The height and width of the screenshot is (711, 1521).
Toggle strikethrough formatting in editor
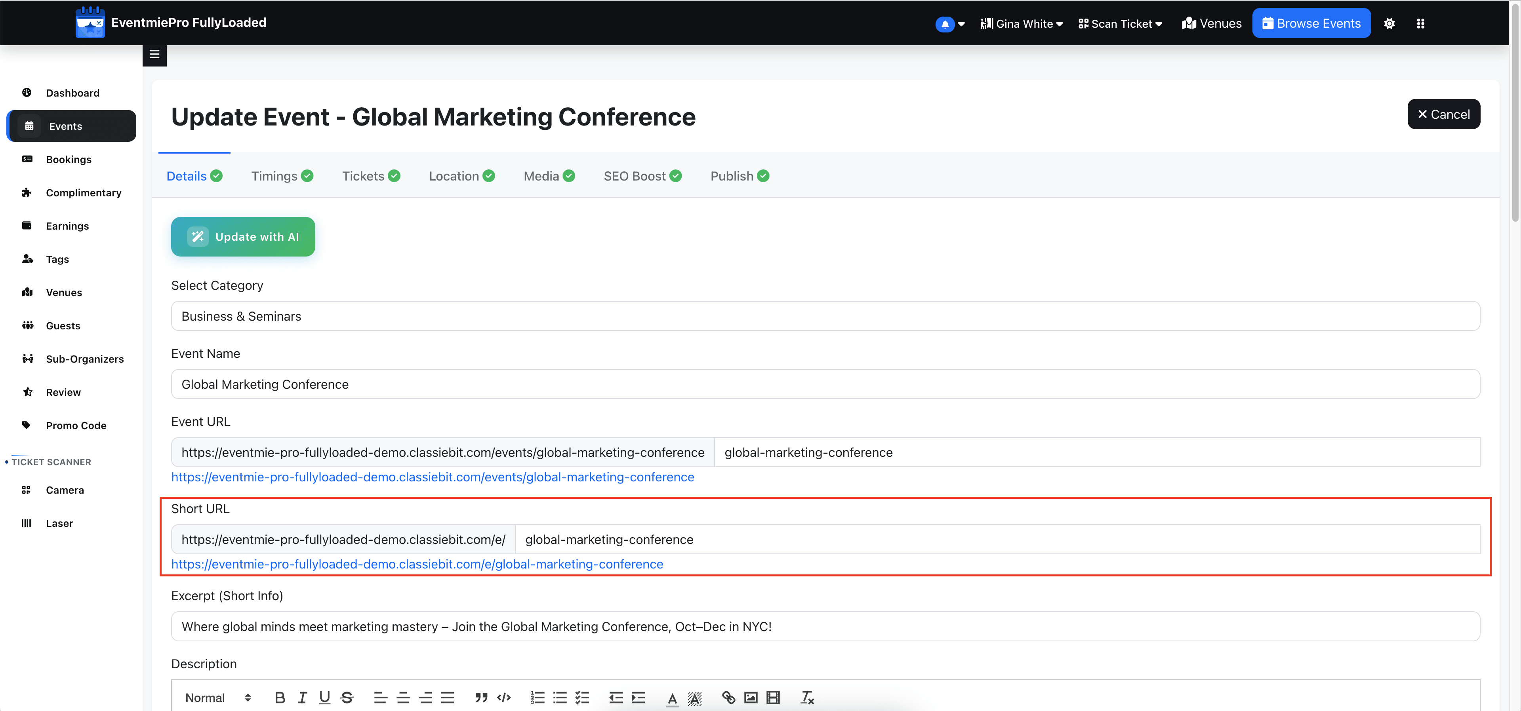pyautogui.click(x=347, y=698)
